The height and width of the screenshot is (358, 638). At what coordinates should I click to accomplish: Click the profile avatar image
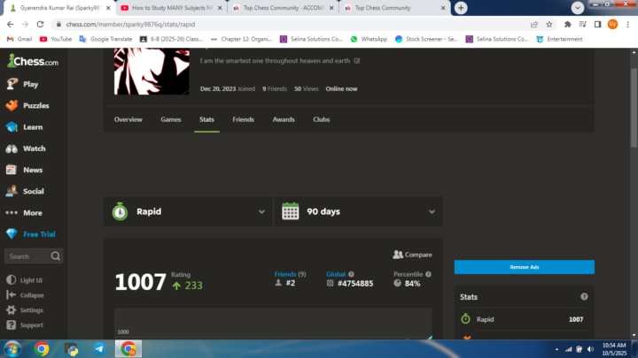point(152,72)
